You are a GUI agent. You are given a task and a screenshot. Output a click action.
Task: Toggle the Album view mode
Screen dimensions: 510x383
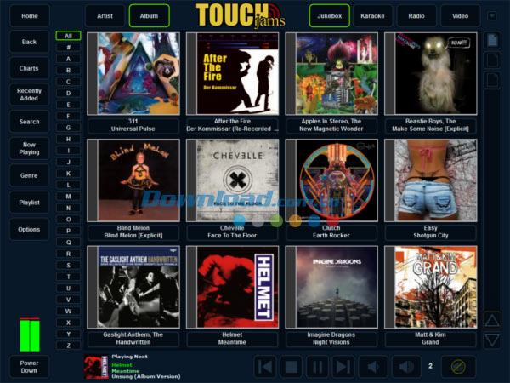tap(149, 15)
